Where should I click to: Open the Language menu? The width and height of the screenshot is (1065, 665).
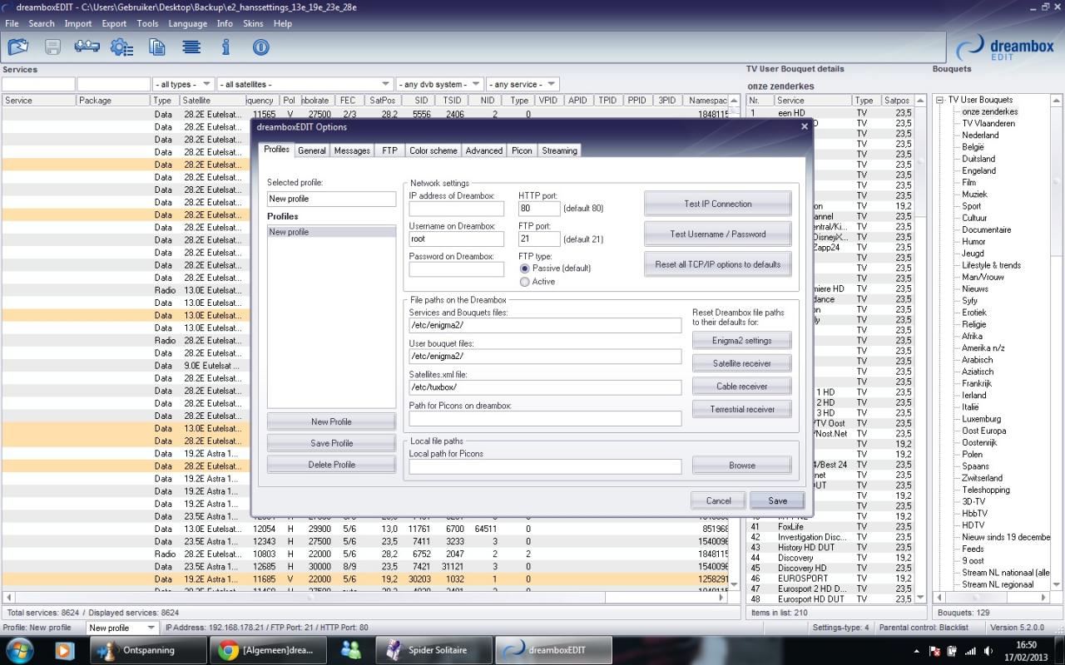tap(187, 23)
